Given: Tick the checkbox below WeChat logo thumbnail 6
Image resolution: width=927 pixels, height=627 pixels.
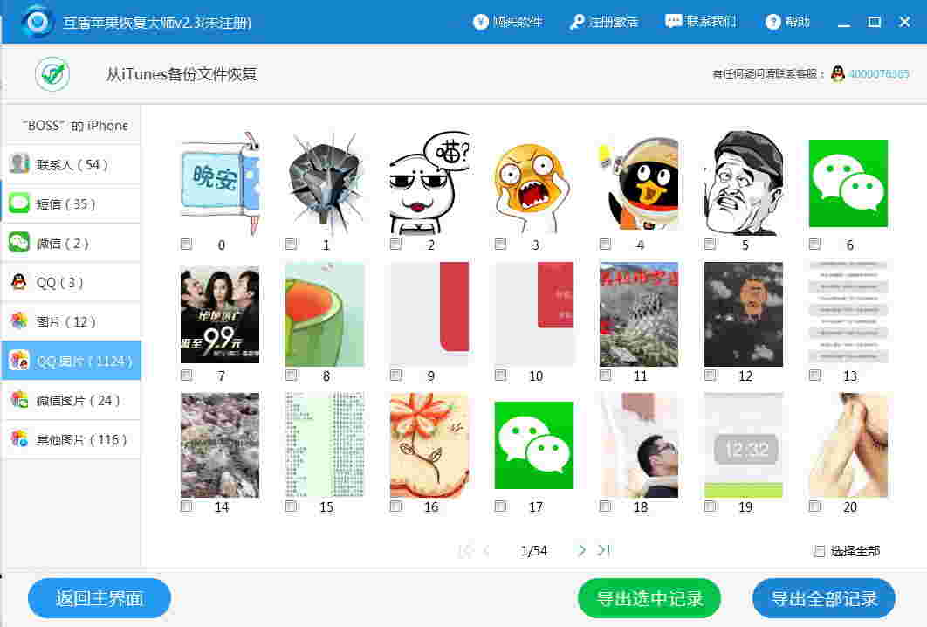Looking at the screenshot, I should (x=814, y=245).
